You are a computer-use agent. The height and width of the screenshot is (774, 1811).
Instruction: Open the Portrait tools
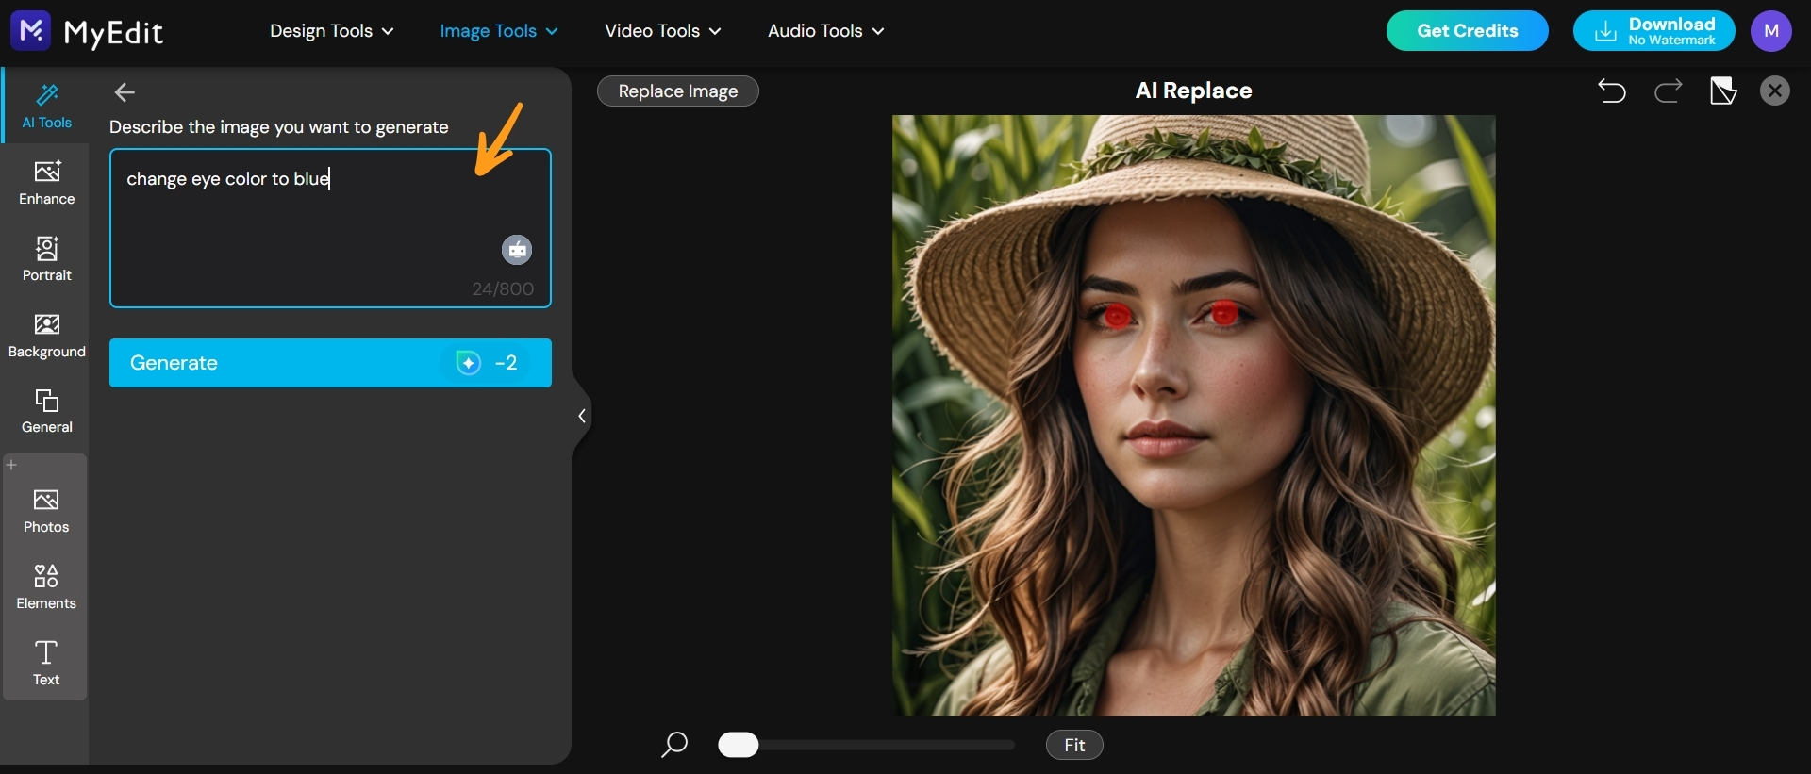(46, 259)
